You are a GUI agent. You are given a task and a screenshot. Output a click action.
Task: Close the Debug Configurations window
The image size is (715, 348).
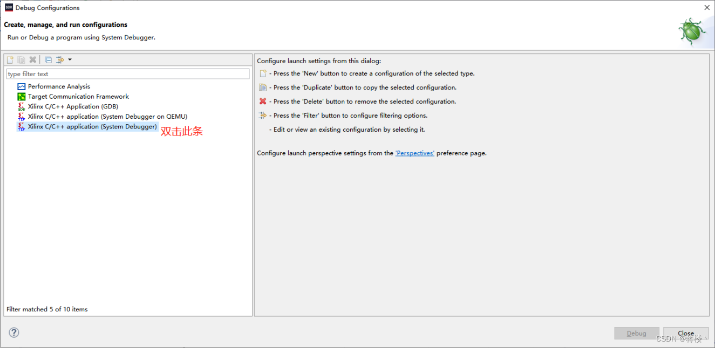[707, 8]
